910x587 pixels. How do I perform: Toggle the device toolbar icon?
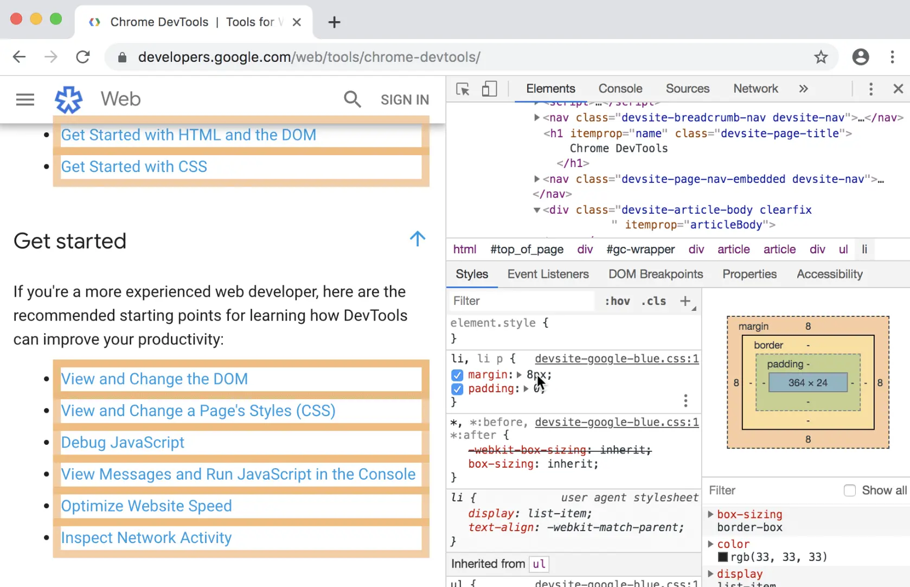tap(489, 89)
